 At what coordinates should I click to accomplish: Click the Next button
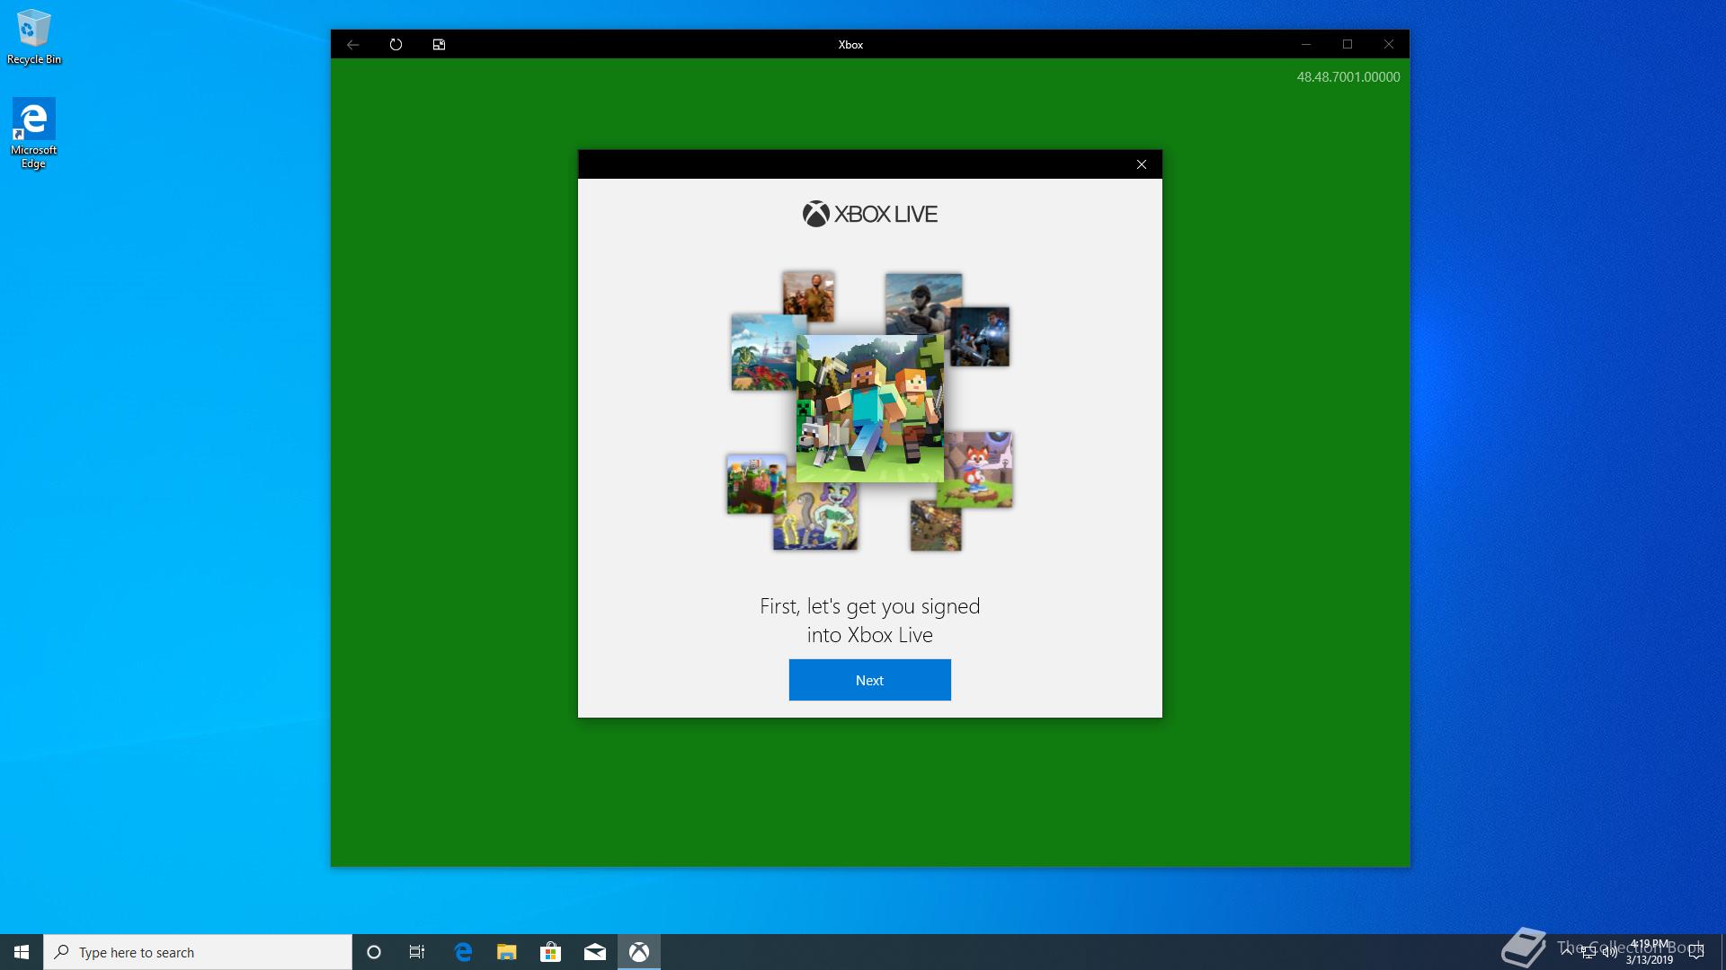[869, 680]
